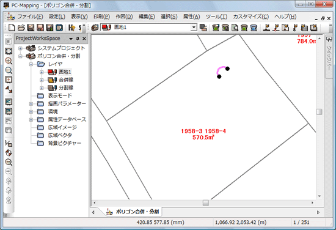Click the help pointer icon with question mark
Image resolution: width=336 pixels, height=230 pixels.
pyautogui.click(x=72, y=28)
